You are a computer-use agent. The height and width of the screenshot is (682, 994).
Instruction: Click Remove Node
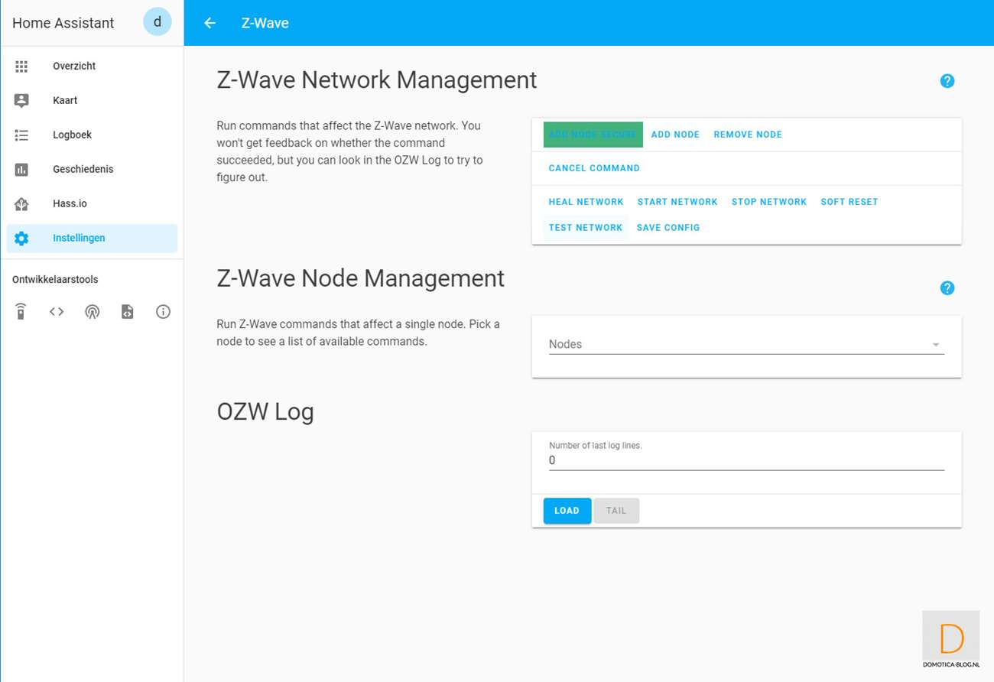coord(748,135)
